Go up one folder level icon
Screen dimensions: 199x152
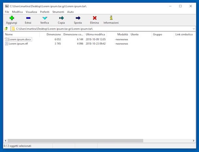point(6,29)
